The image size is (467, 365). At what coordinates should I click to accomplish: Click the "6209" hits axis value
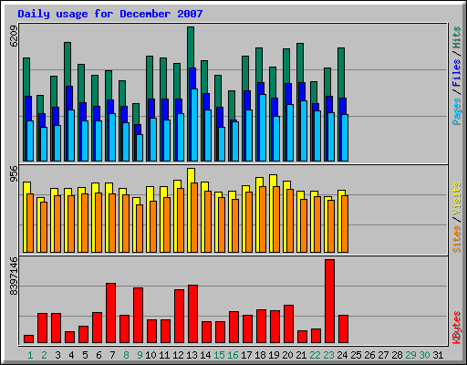point(14,36)
